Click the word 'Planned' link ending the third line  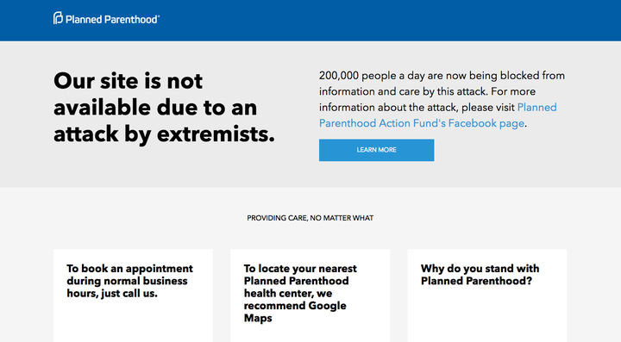pos(536,108)
